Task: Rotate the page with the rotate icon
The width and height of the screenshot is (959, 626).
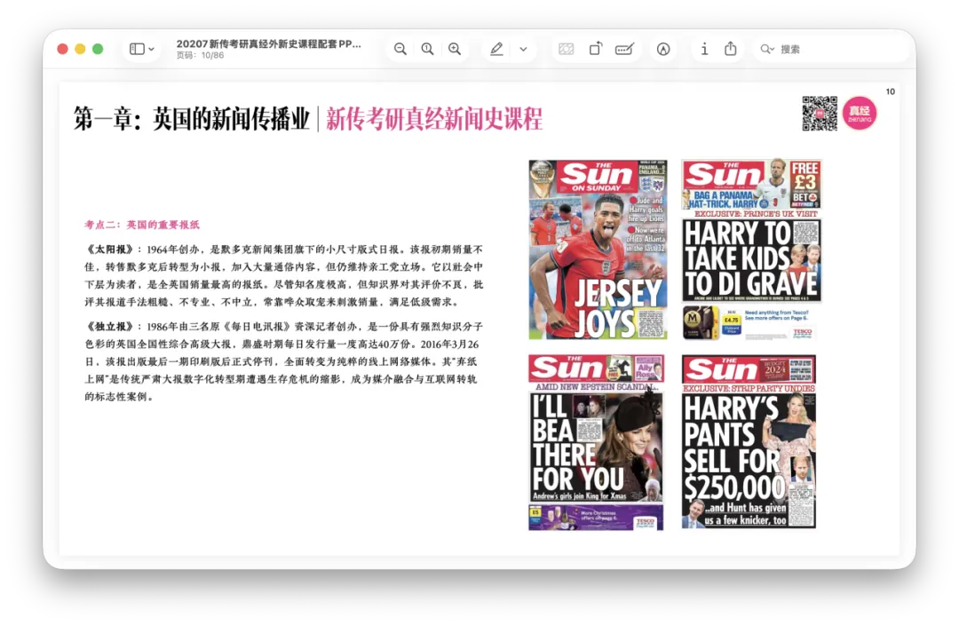Action: coord(596,49)
